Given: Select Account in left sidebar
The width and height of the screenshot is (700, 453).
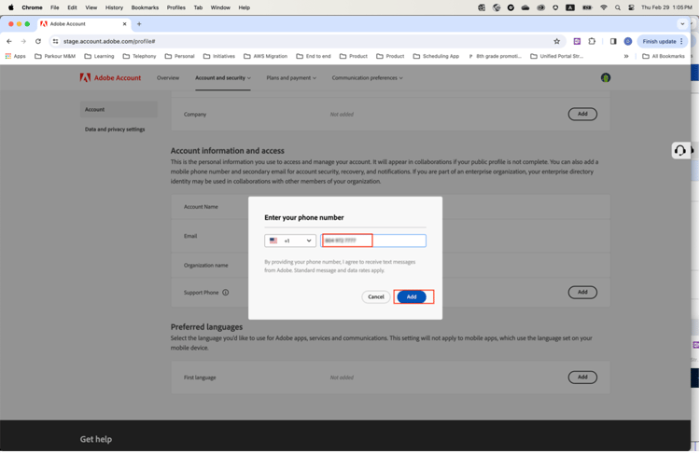Looking at the screenshot, I should pyautogui.click(x=119, y=110).
